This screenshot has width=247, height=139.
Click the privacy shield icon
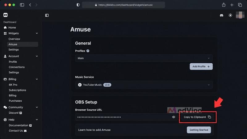[78, 5]
